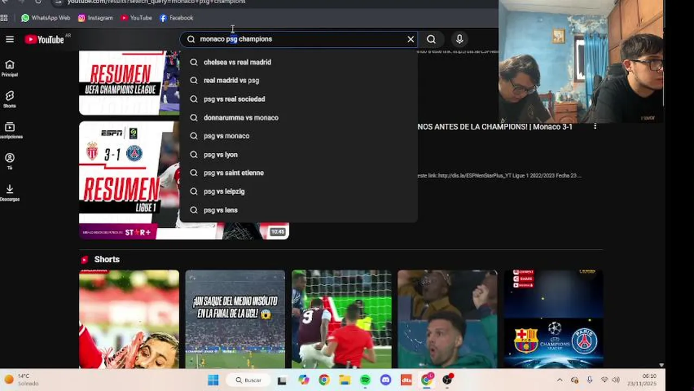Play the 'saque del medio insólito' Short
Image resolution: width=694 pixels, height=391 pixels.
235,319
